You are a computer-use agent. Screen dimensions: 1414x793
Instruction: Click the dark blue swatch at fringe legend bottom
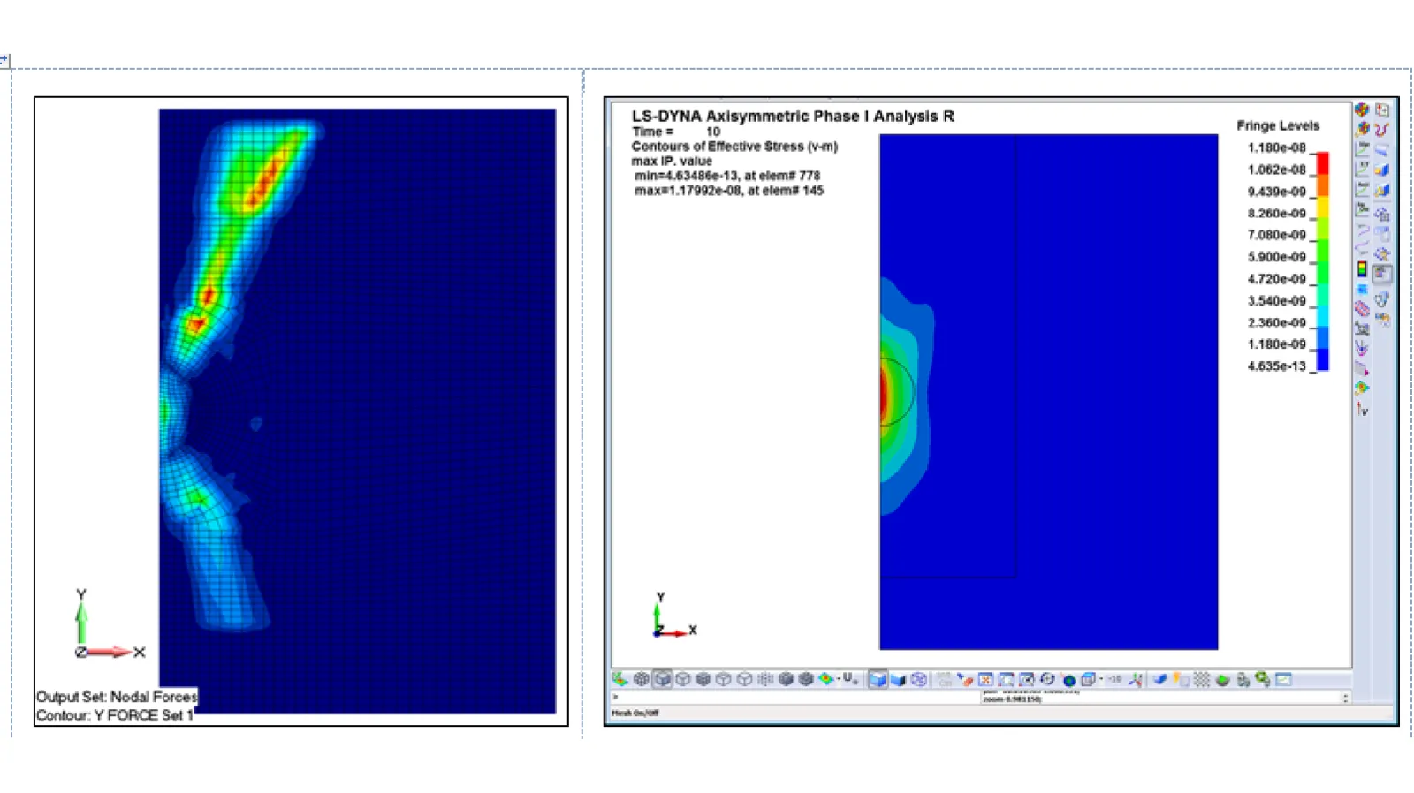(1323, 359)
